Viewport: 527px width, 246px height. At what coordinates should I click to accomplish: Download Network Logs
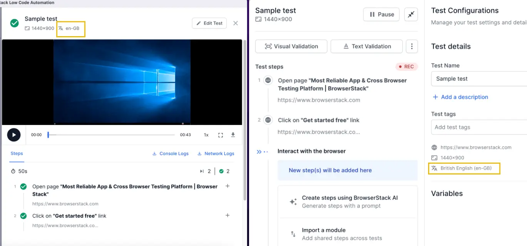(216, 154)
